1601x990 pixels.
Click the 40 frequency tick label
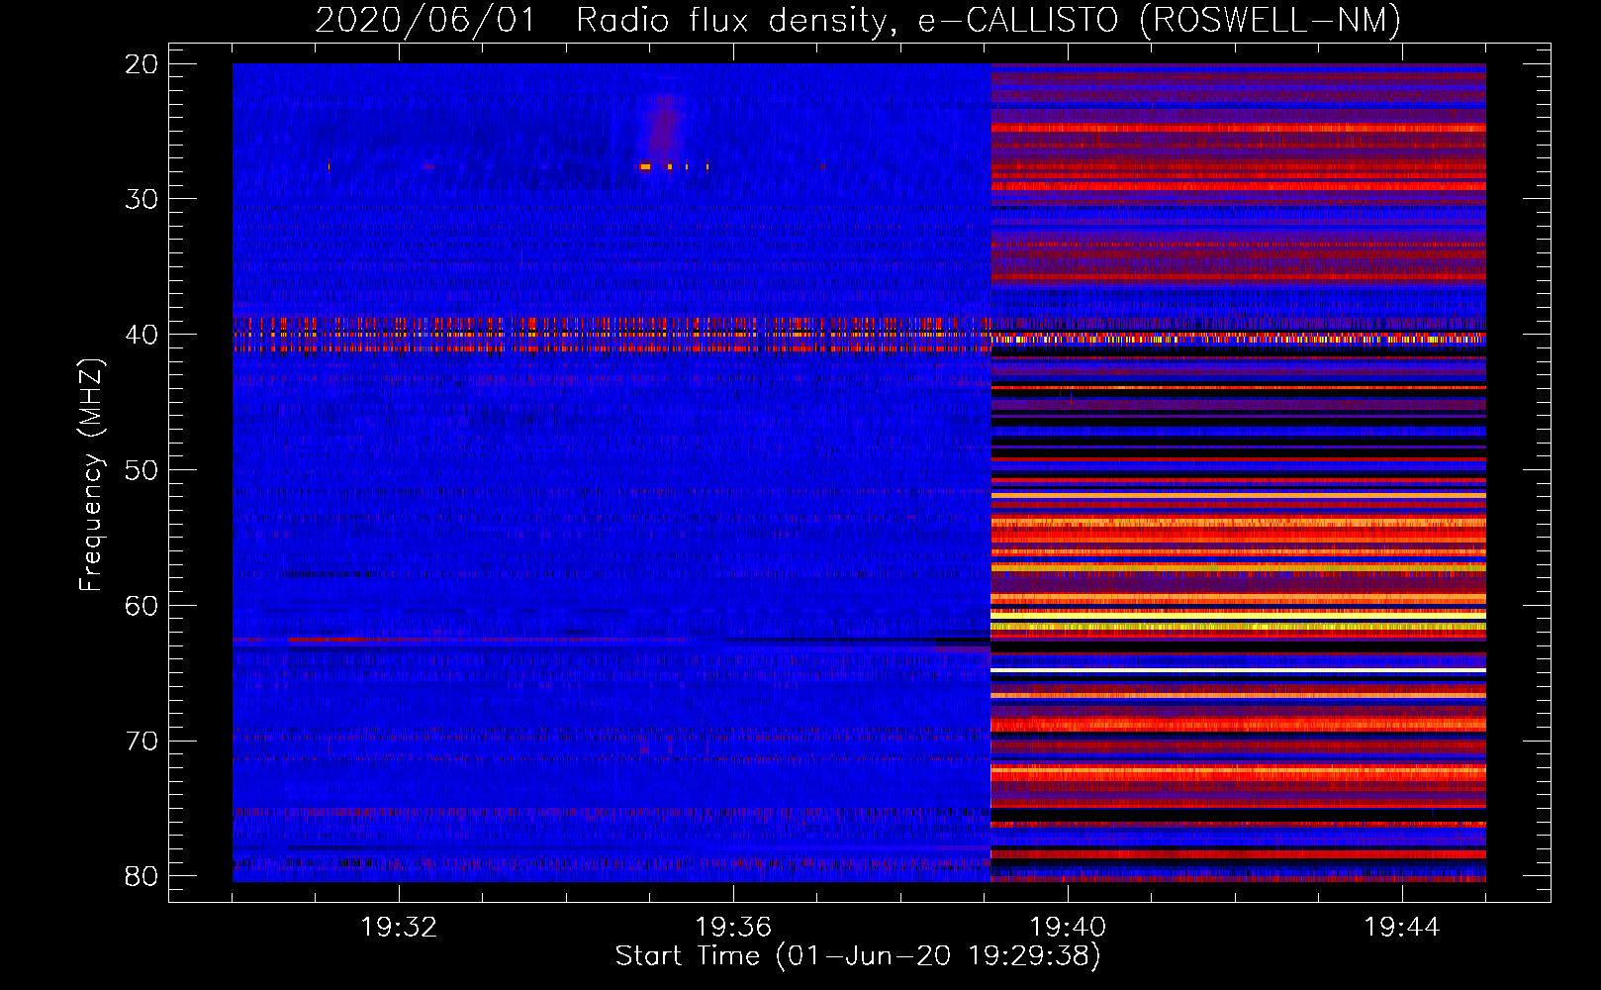coord(142,335)
